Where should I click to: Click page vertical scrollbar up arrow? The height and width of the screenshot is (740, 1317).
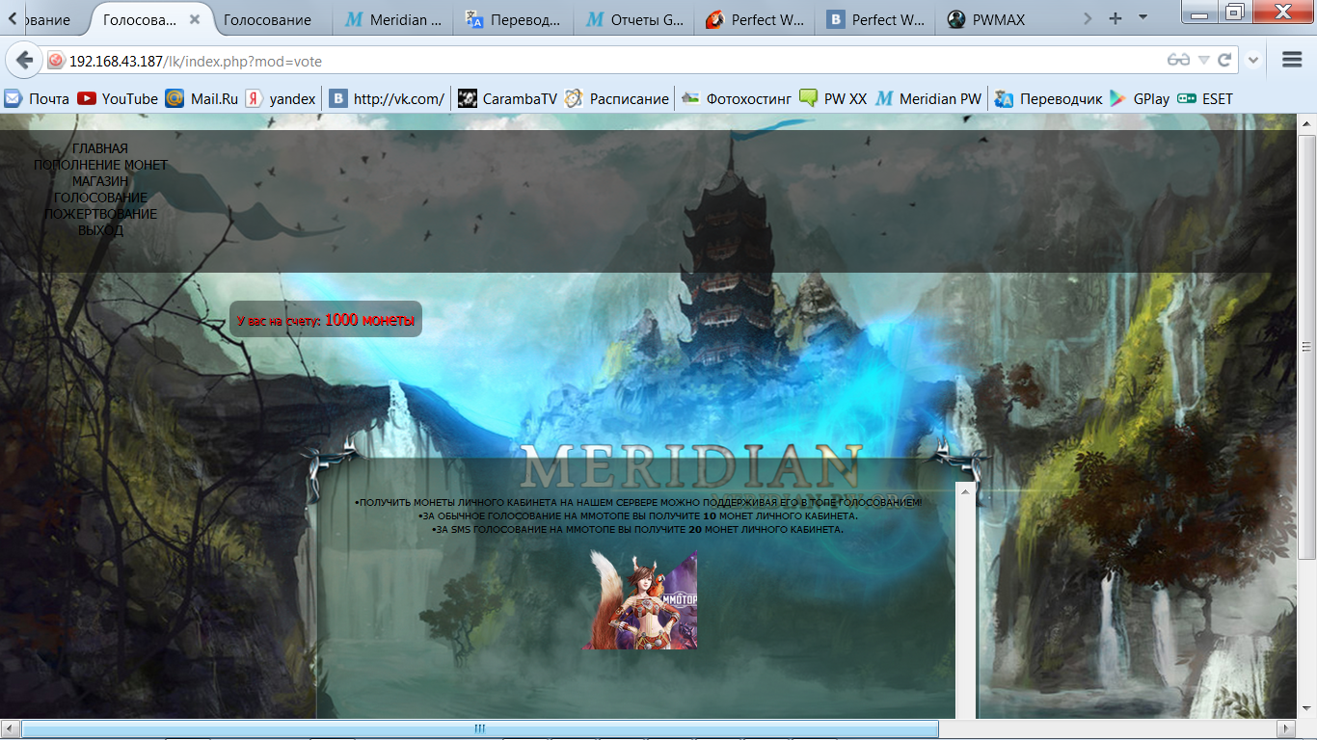pyautogui.click(x=1306, y=123)
